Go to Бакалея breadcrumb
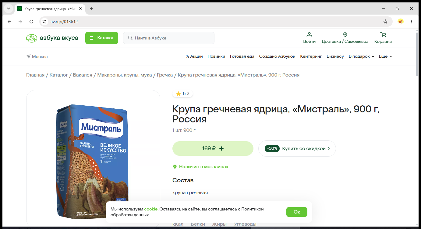Image resolution: width=421 pixels, height=229 pixels. [83, 75]
